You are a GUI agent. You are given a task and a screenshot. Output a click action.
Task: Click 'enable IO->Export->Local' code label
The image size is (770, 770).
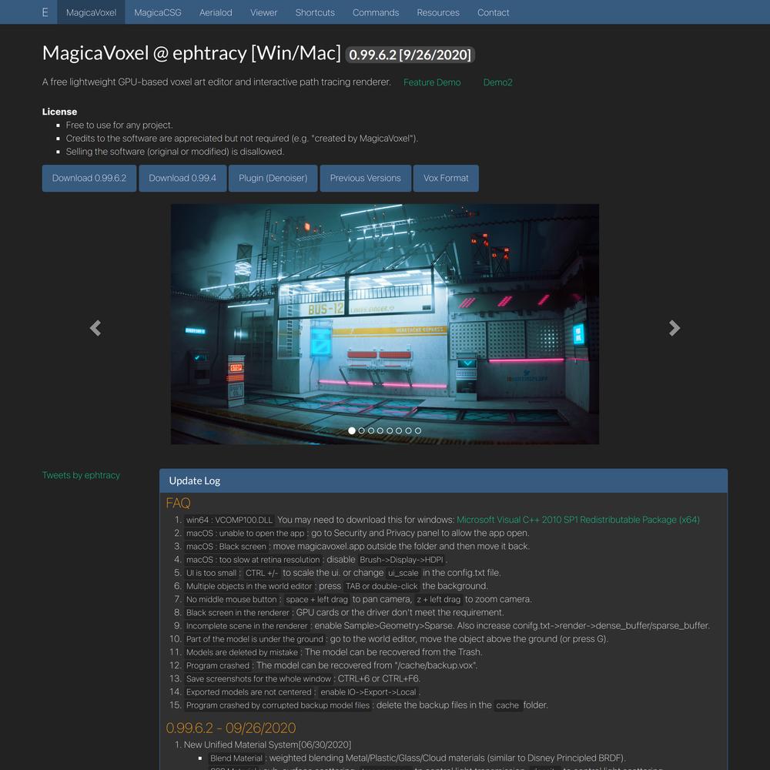[x=368, y=692]
